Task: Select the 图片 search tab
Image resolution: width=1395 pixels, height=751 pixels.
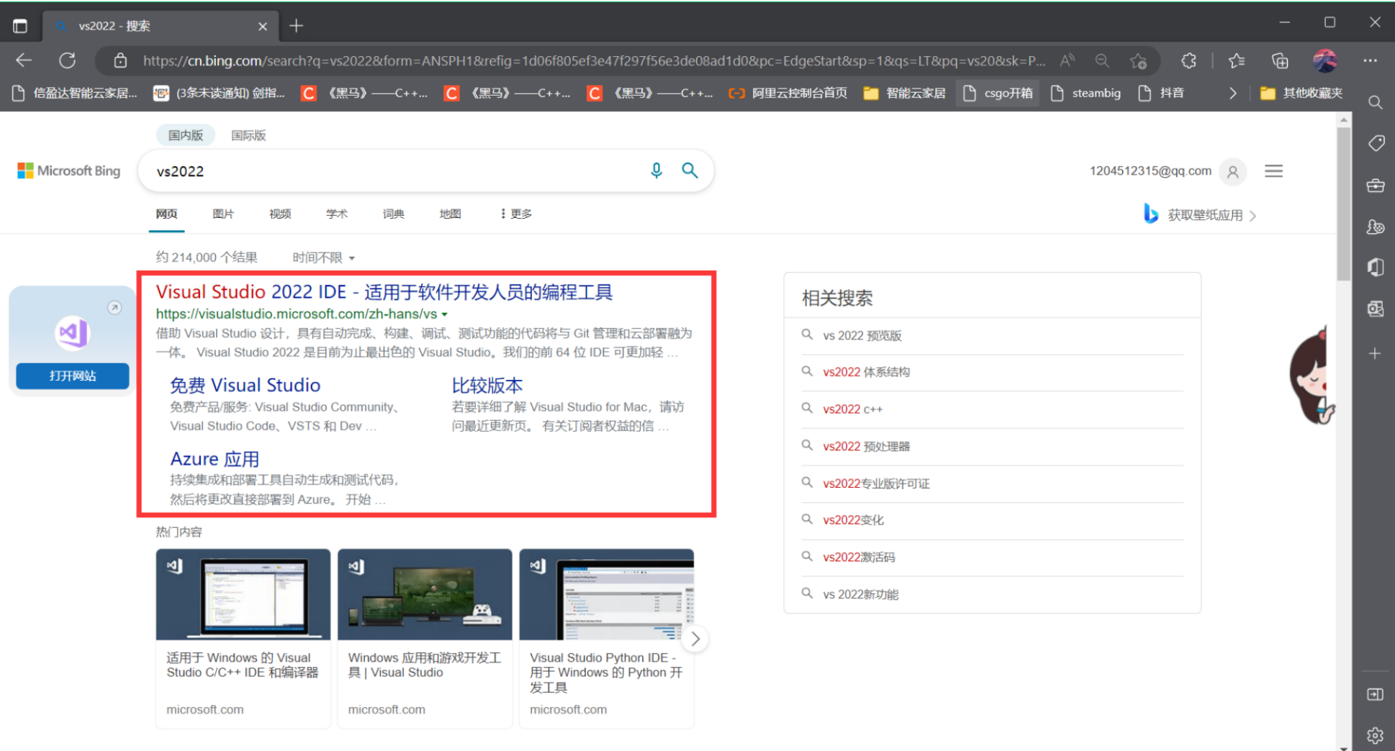Action: tap(223, 214)
